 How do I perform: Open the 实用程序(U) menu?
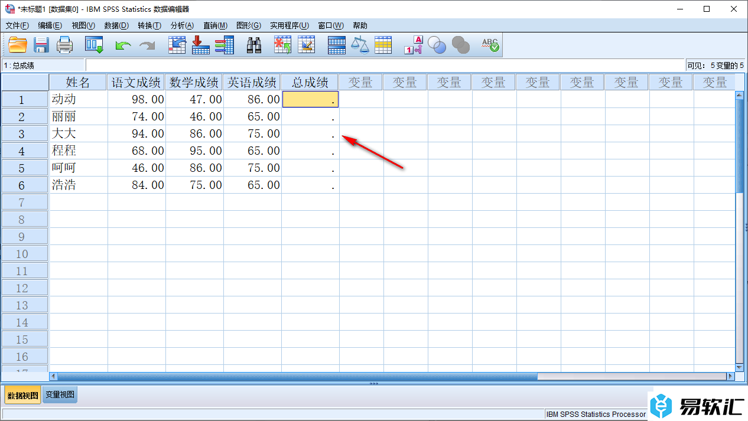[290, 25]
